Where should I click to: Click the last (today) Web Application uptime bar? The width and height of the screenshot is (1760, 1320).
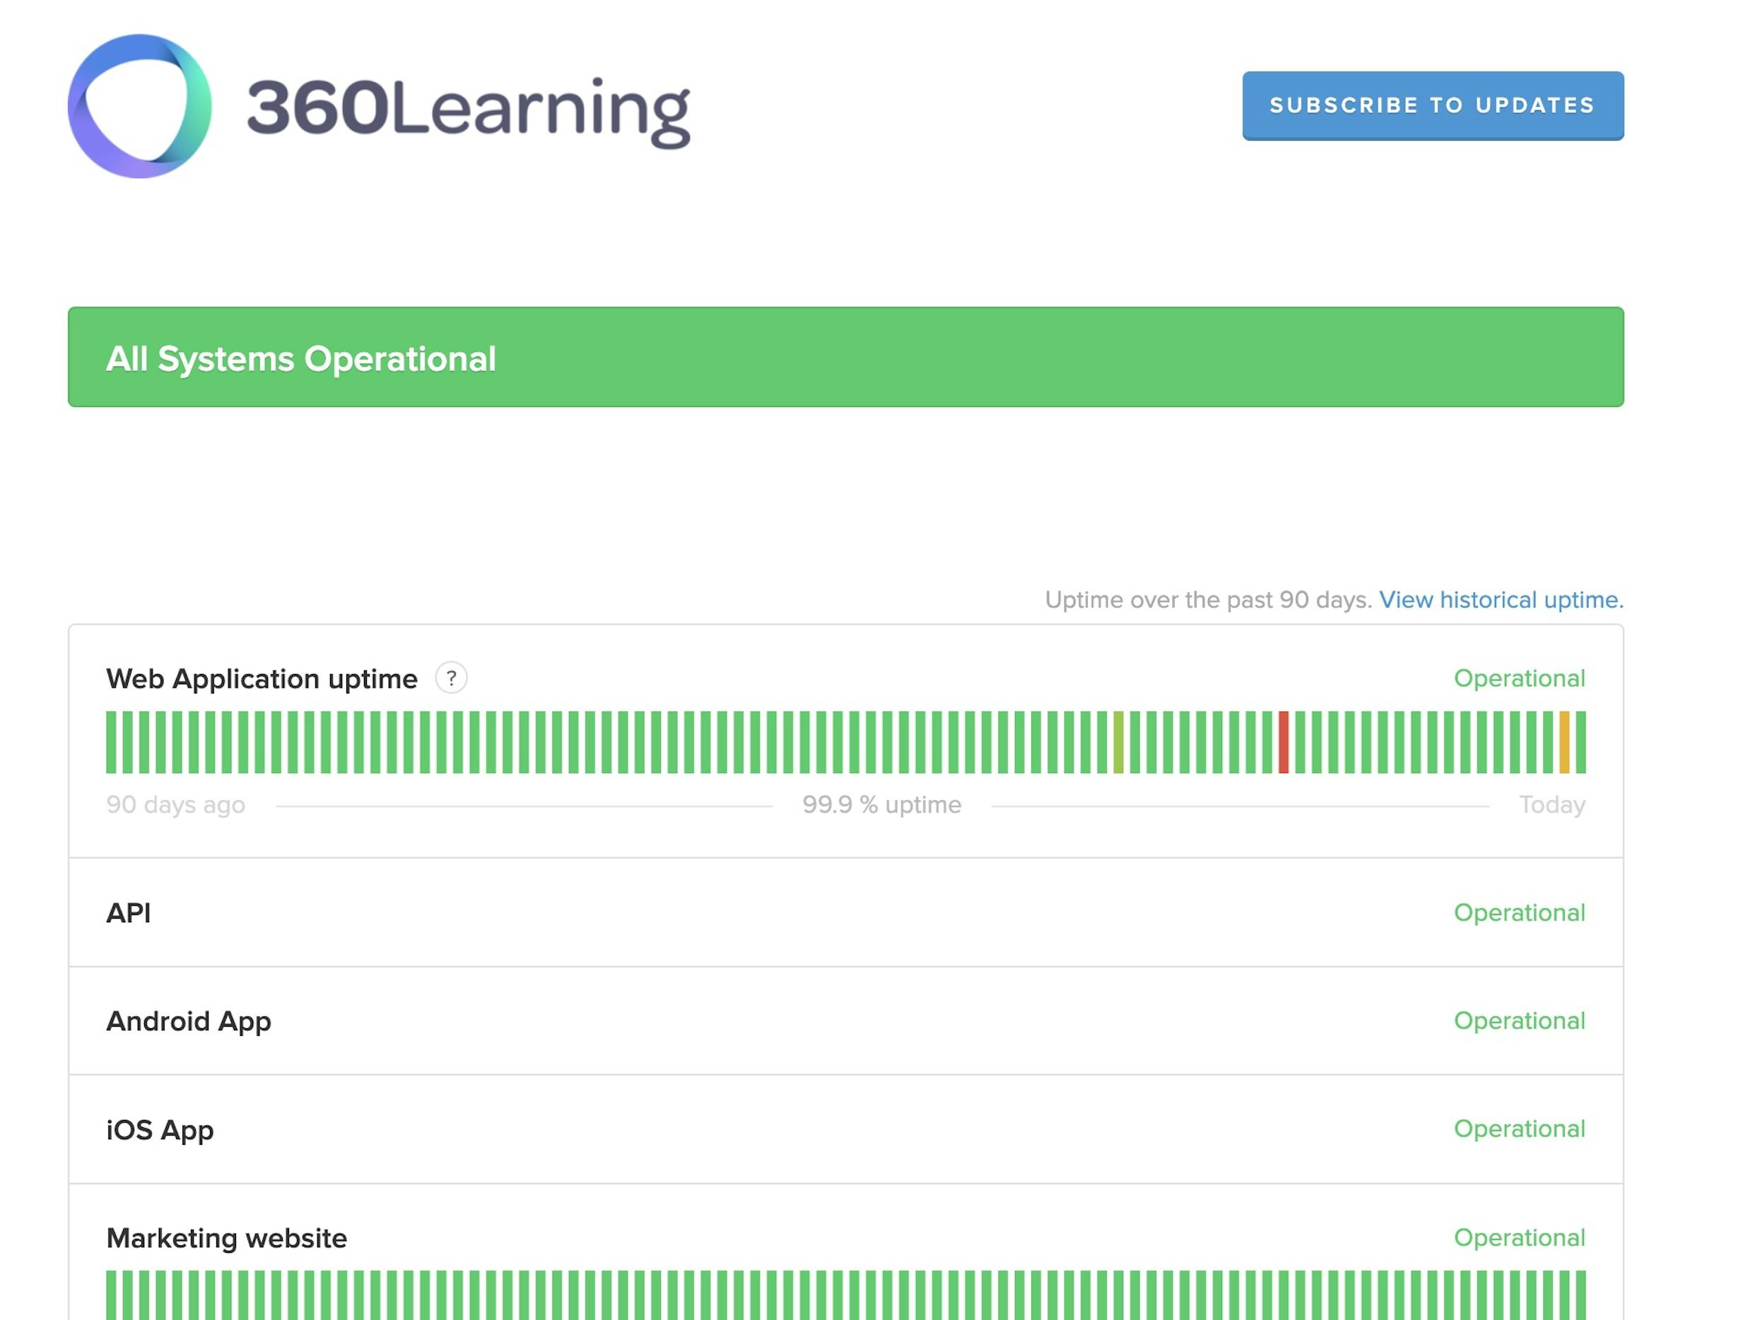tap(1581, 741)
